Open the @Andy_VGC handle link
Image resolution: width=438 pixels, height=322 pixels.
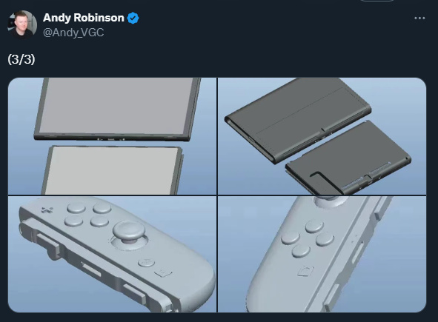pos(73,33)
